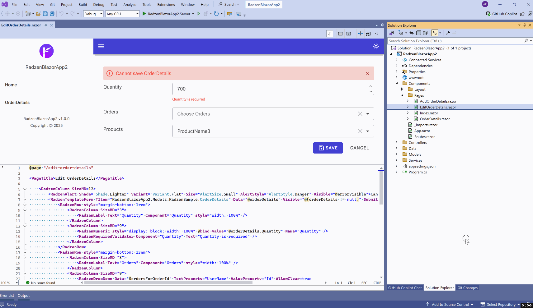
Task: Increase Quantity with up stepper arrow
Action: tap(370, 86)
